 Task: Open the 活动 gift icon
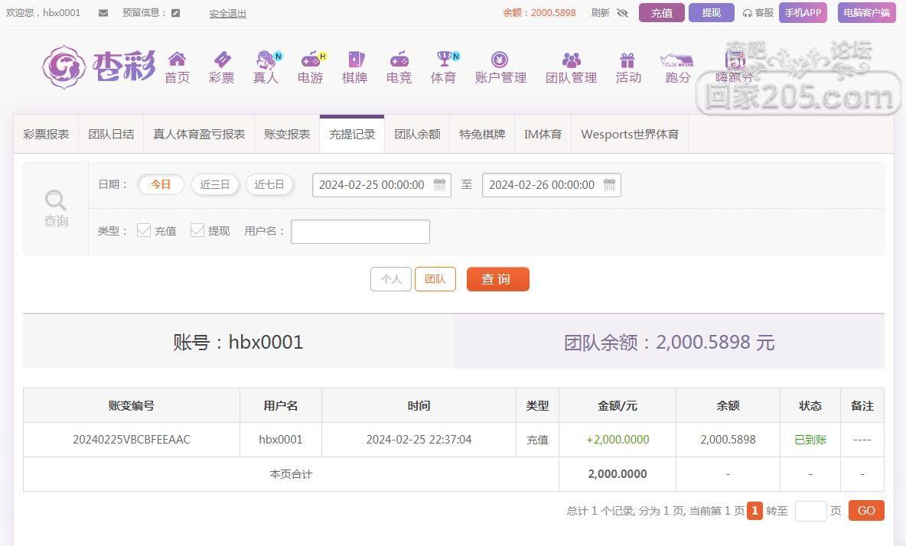pos(627,60)
